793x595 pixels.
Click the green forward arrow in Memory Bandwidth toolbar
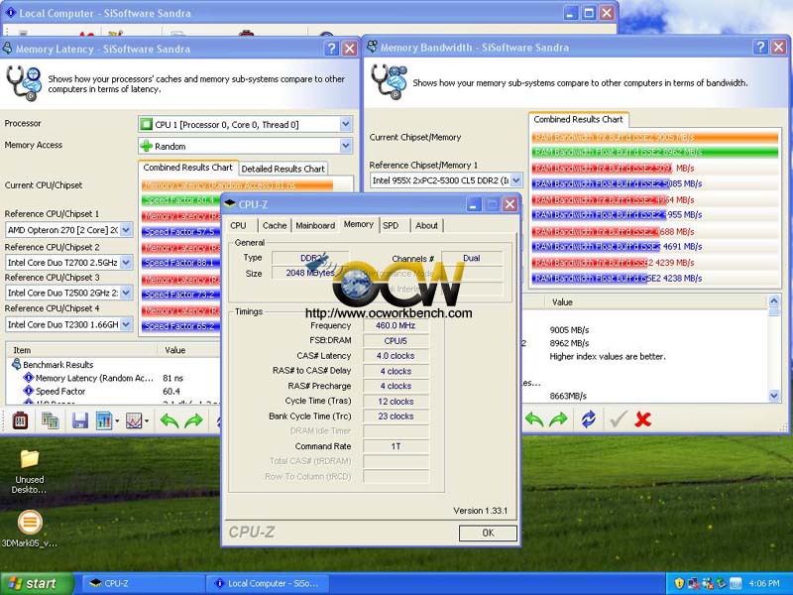pyautogui.click(x=558, y=418)
